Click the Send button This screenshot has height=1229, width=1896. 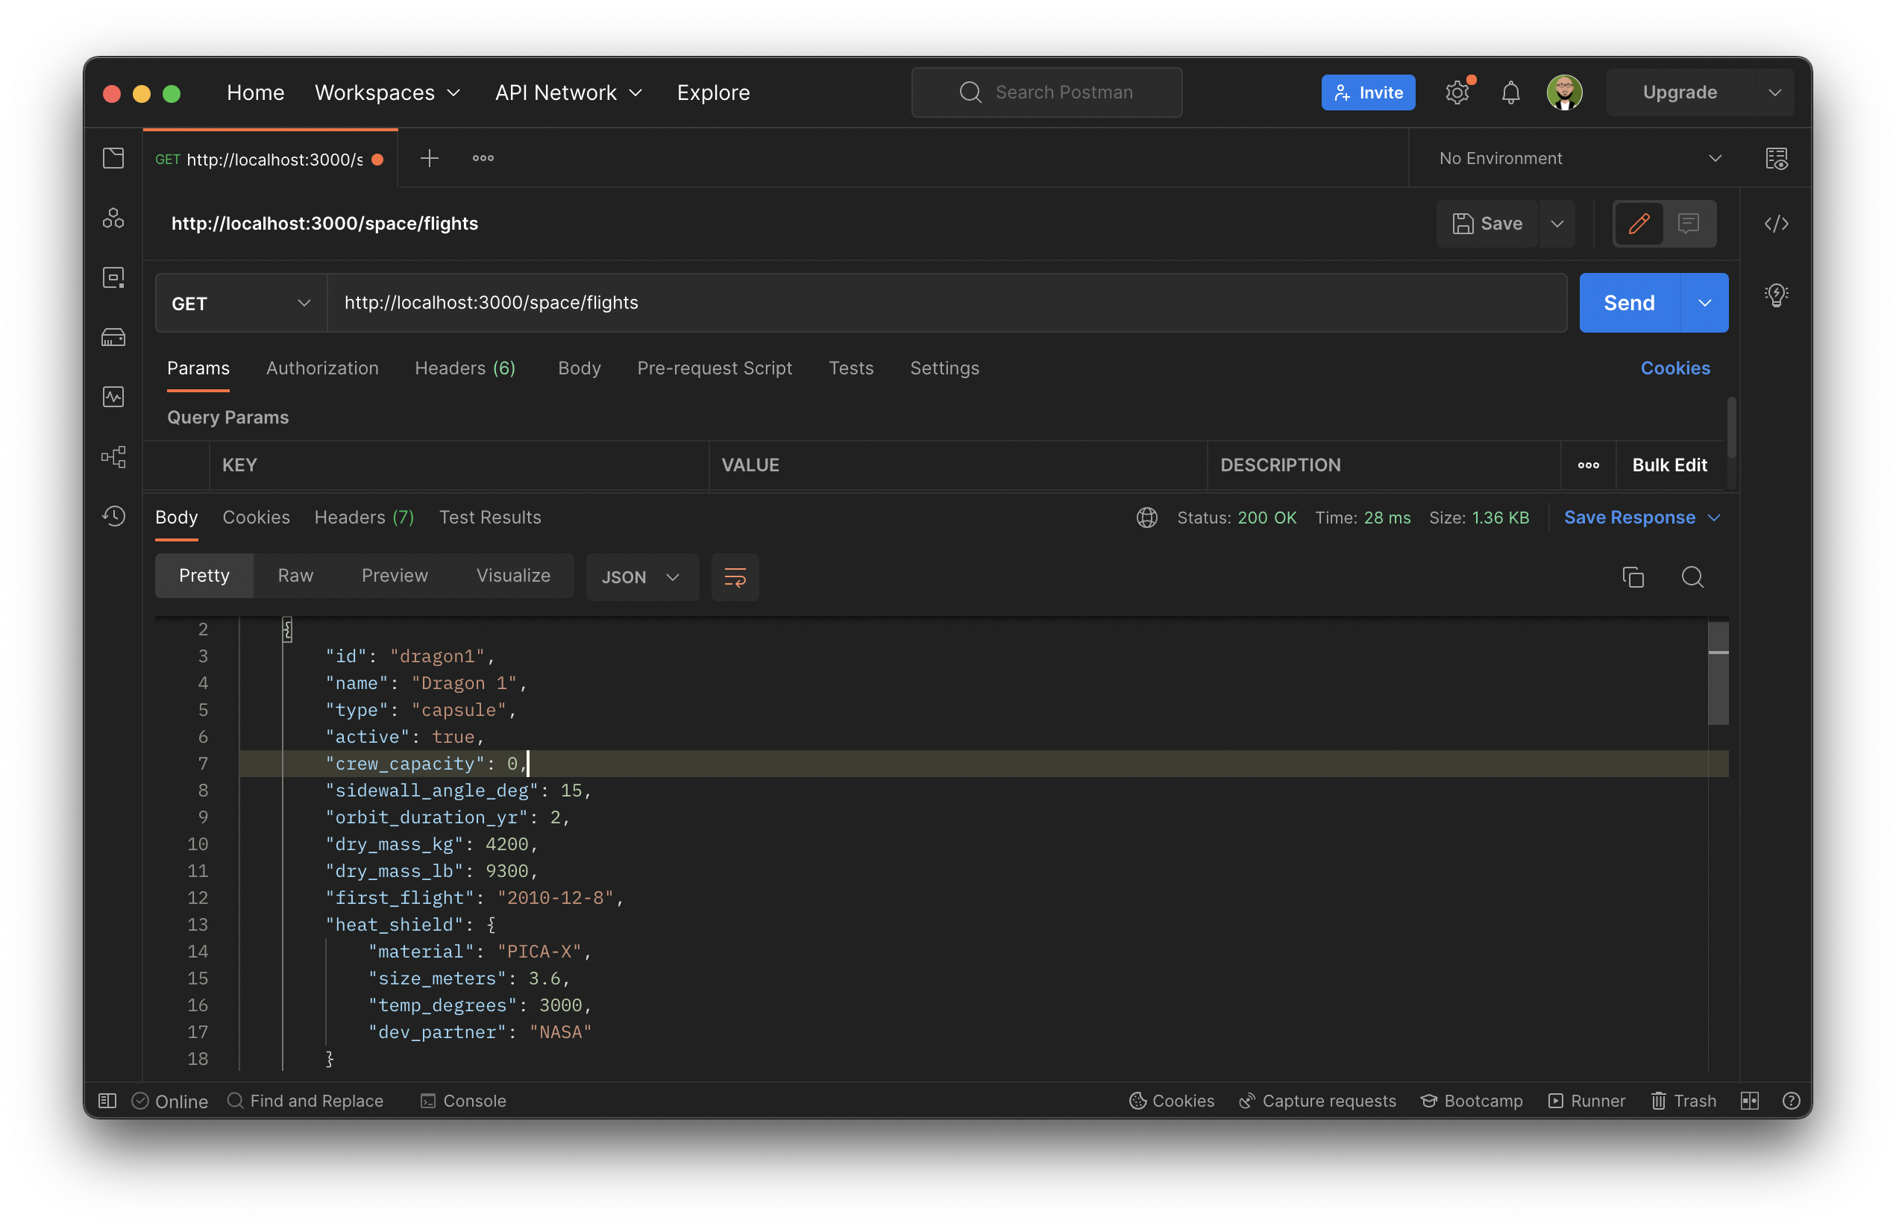pyautogui.click(x=1628, y=304)
